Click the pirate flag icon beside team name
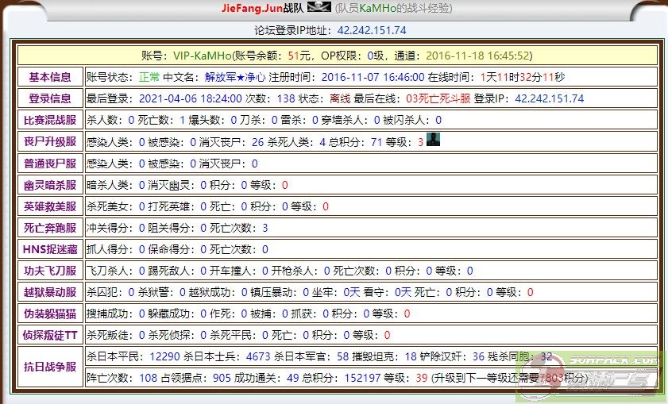This screenshot has width=668, height=404. (x=319, y=8)
